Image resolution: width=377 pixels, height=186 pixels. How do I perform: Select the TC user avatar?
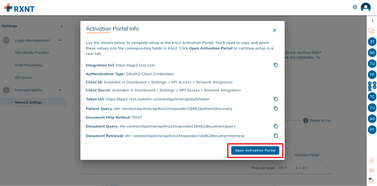point(372,97)
